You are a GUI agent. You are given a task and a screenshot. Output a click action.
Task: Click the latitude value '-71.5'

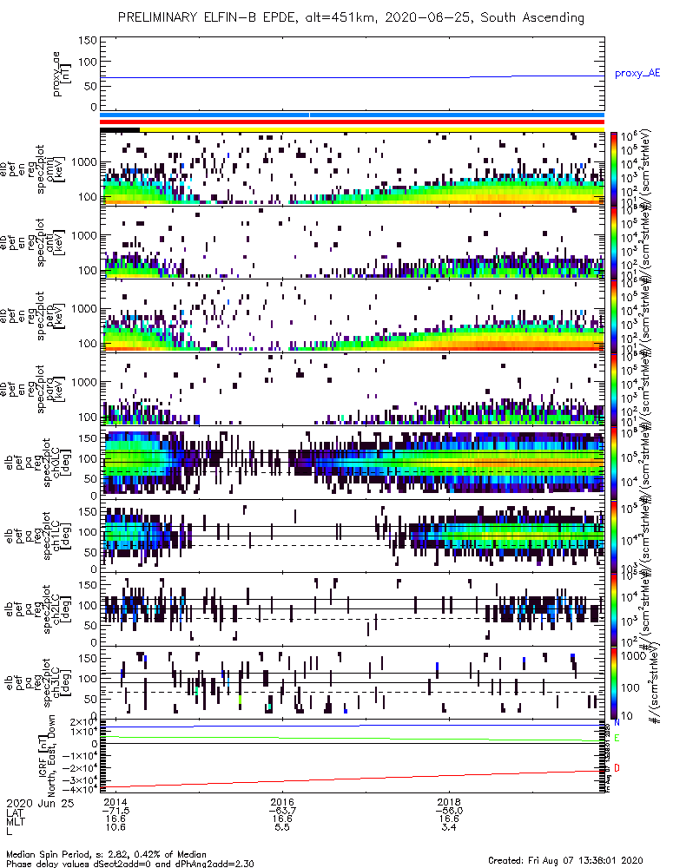click(115, 811)
